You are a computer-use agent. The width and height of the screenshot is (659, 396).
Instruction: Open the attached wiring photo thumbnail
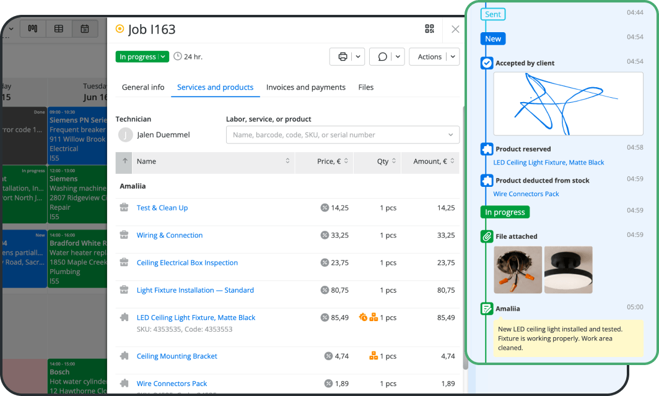coord(518,270)
